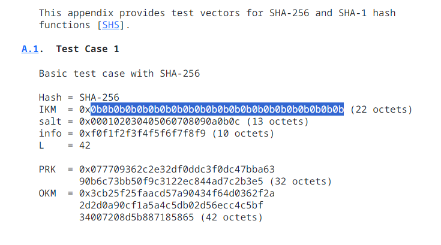
Task: Open the SHS reference link
Action: pos(110,25)
